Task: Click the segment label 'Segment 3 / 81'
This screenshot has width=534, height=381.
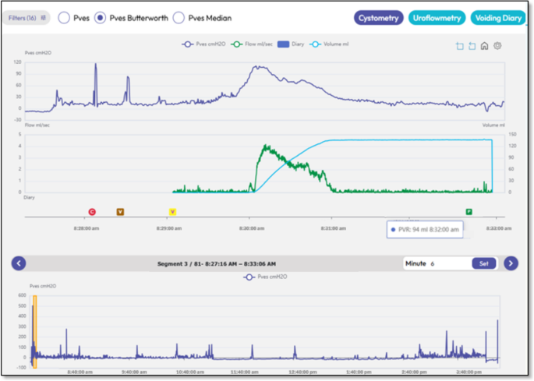Action: click(x=180, y=264)
